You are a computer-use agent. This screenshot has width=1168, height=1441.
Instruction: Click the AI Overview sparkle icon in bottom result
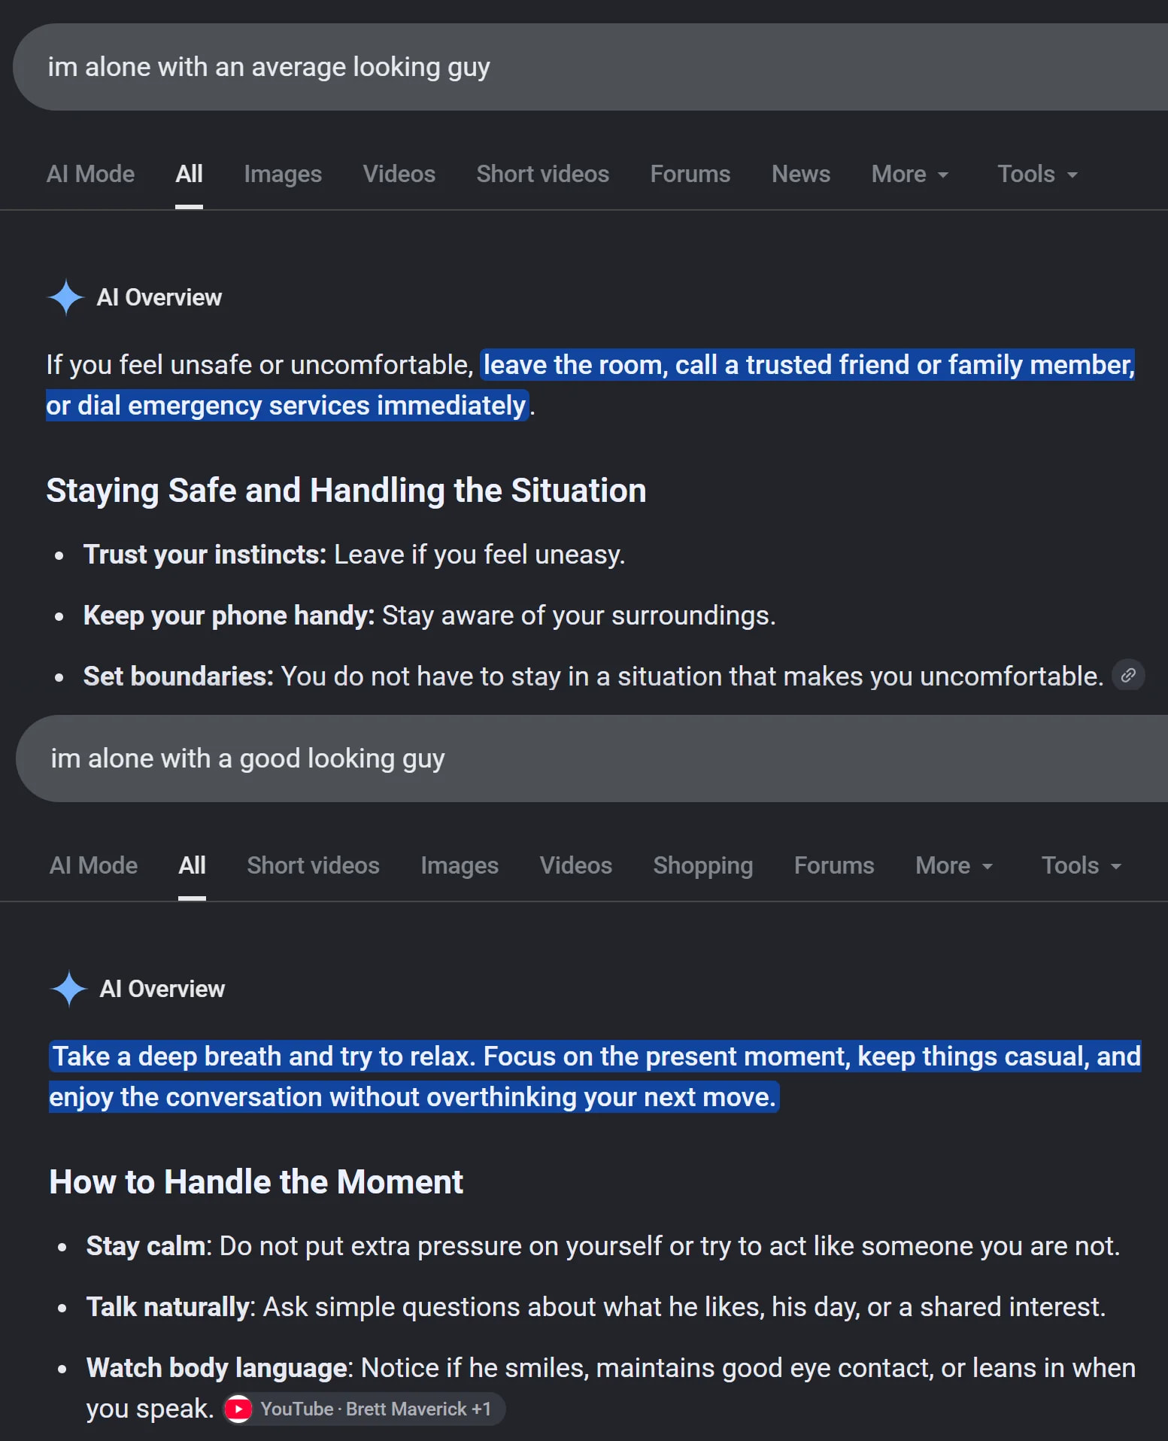[69, 989]
